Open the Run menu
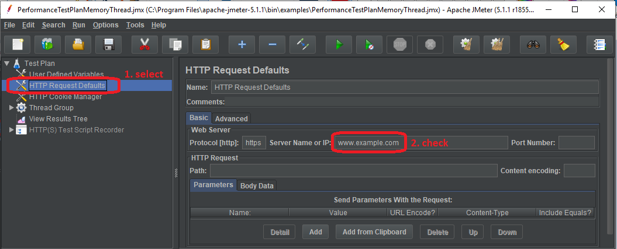The image size is (617, 249). tap(79, 25)
